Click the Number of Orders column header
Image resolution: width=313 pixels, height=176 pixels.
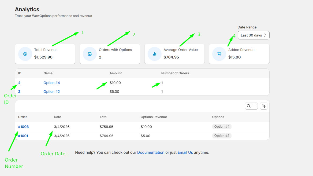click(175, 73)
